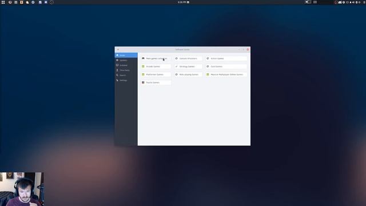Open Massive Multiplayer Online Games category
Viewport: 366px width, 206px height.
point(226,74)
